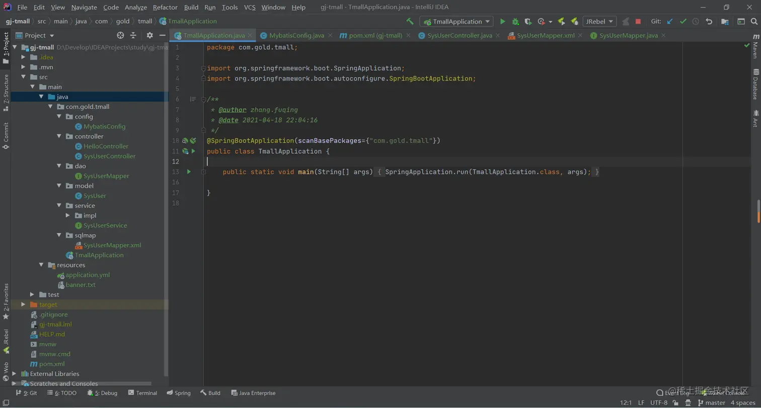
Task: Click run gutter icon beside main method
Action: tap(189, 172)
